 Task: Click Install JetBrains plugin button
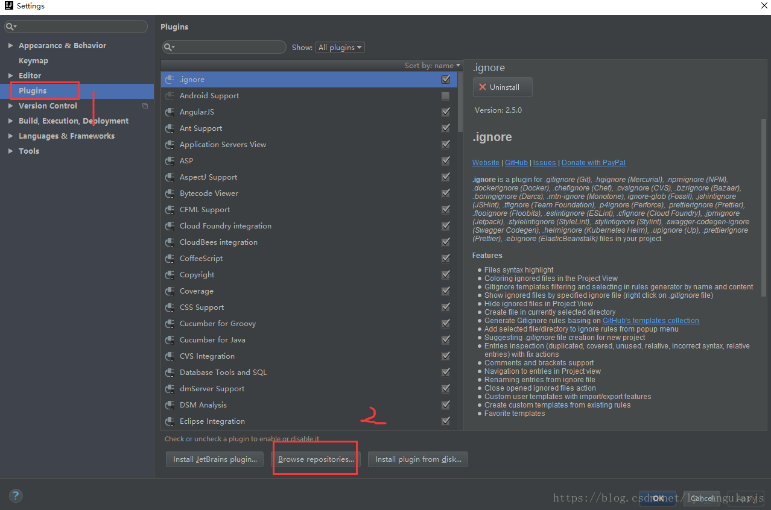(x=215, y=459)
